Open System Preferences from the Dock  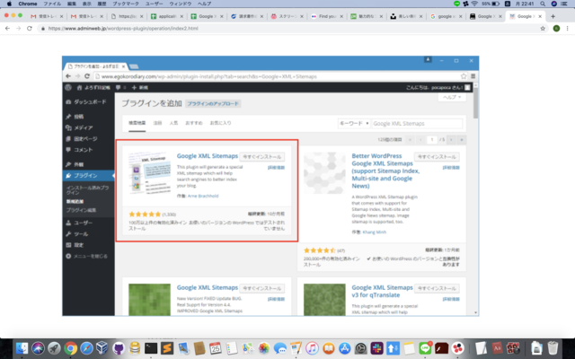pyautogui.click(x=360, y=348)
